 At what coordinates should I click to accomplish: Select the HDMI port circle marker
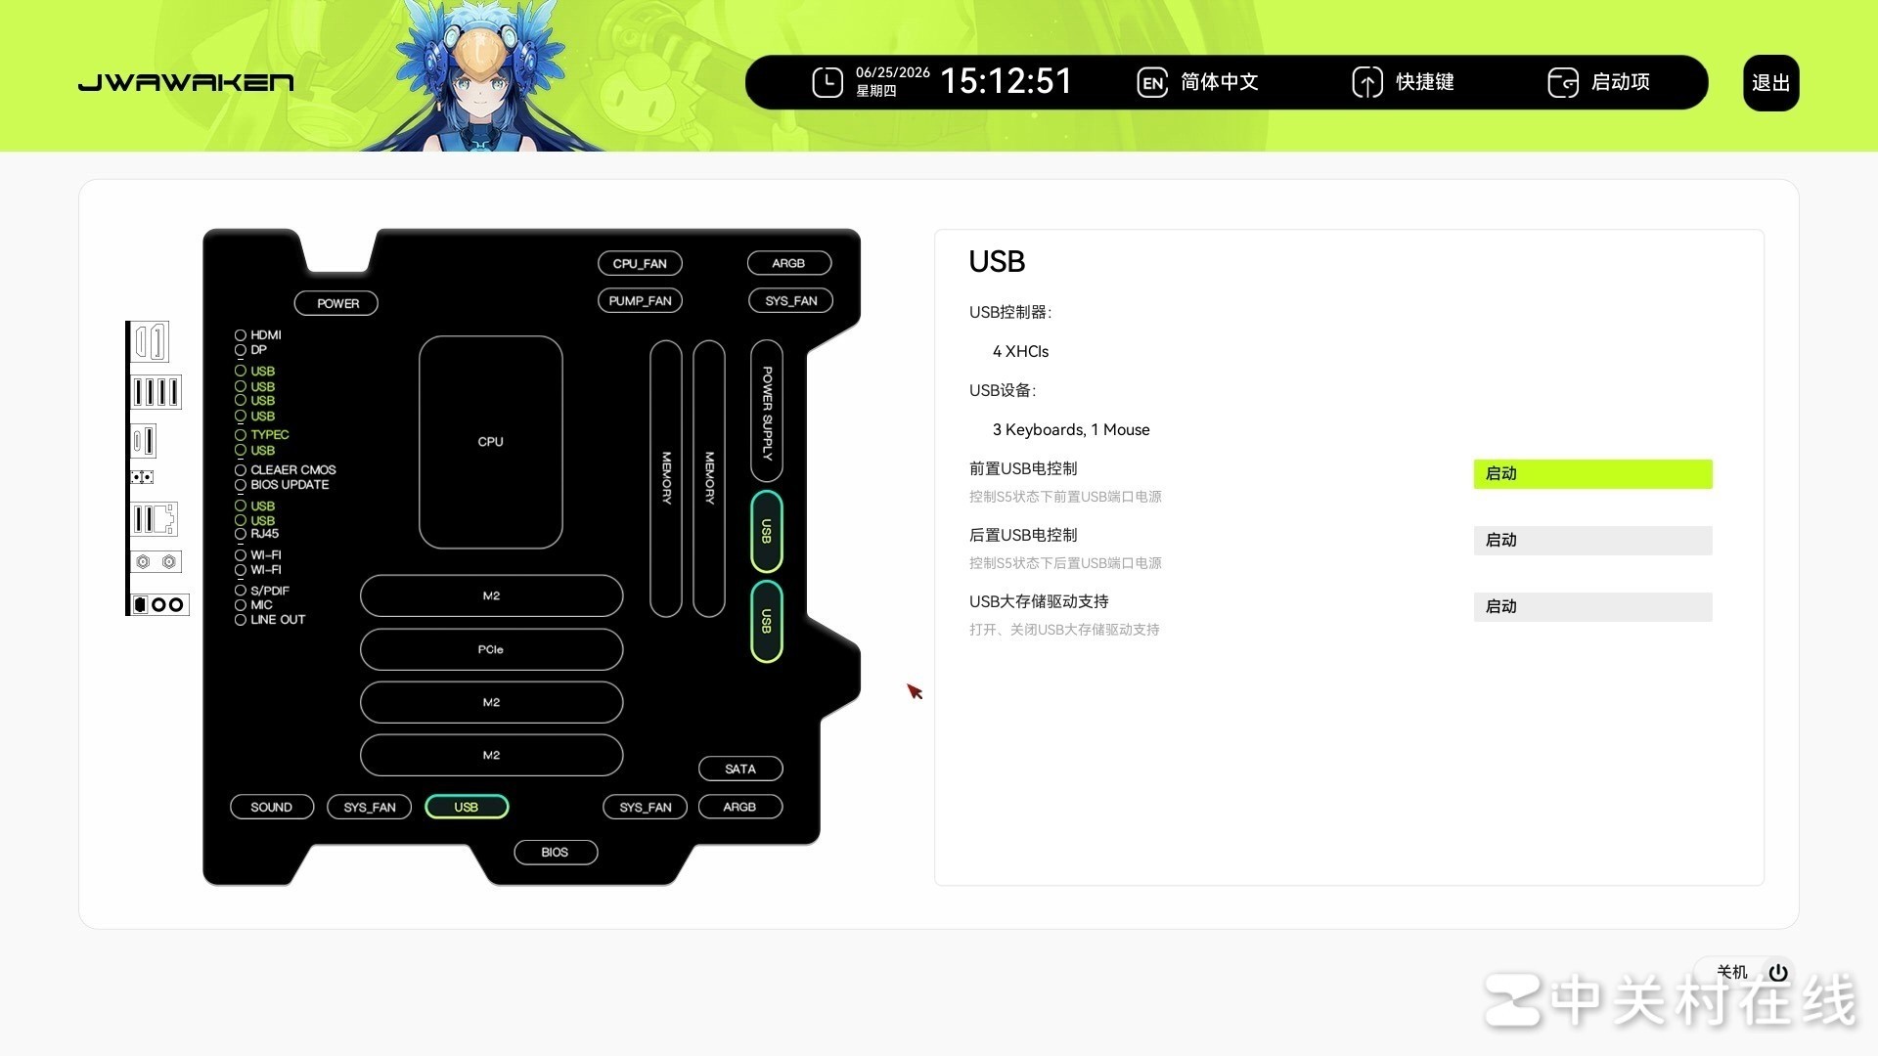pos(240,334)
